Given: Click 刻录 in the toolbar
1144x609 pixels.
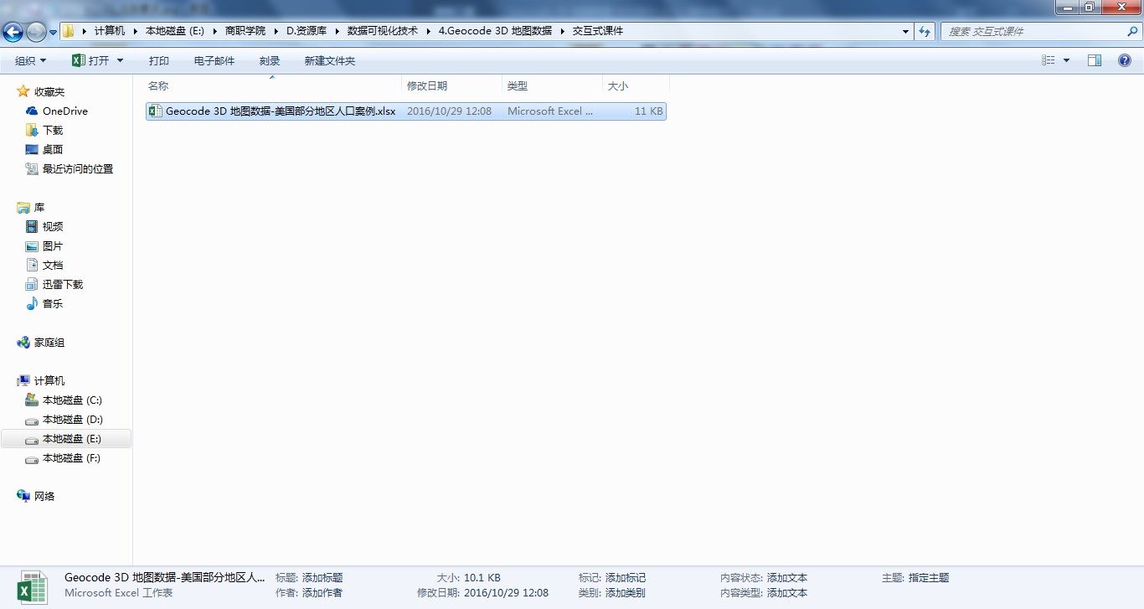Looking at the screenshot, I should click(270, 60).
